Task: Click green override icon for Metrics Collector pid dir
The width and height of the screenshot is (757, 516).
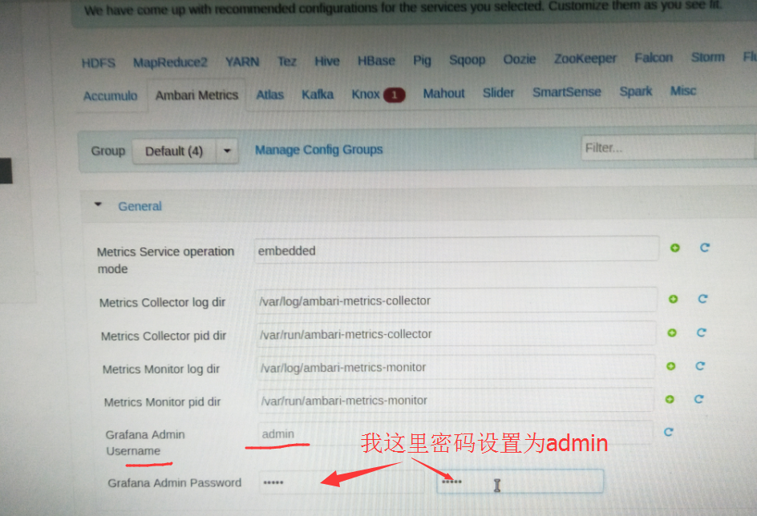Action: click(x=671, y=333)
